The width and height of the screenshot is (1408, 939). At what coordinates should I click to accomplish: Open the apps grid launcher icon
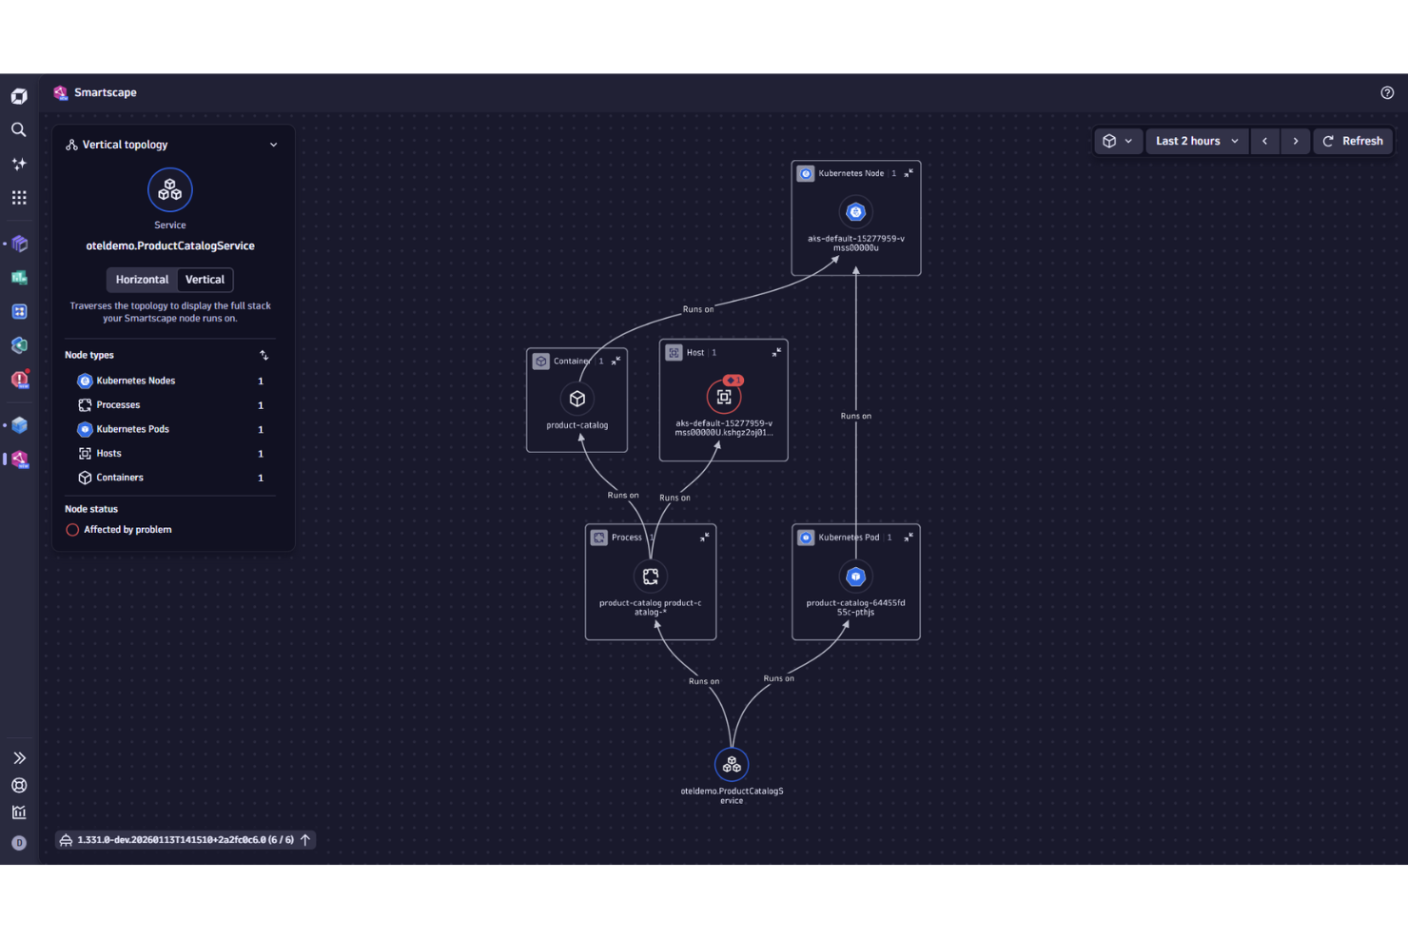(19, 197)
